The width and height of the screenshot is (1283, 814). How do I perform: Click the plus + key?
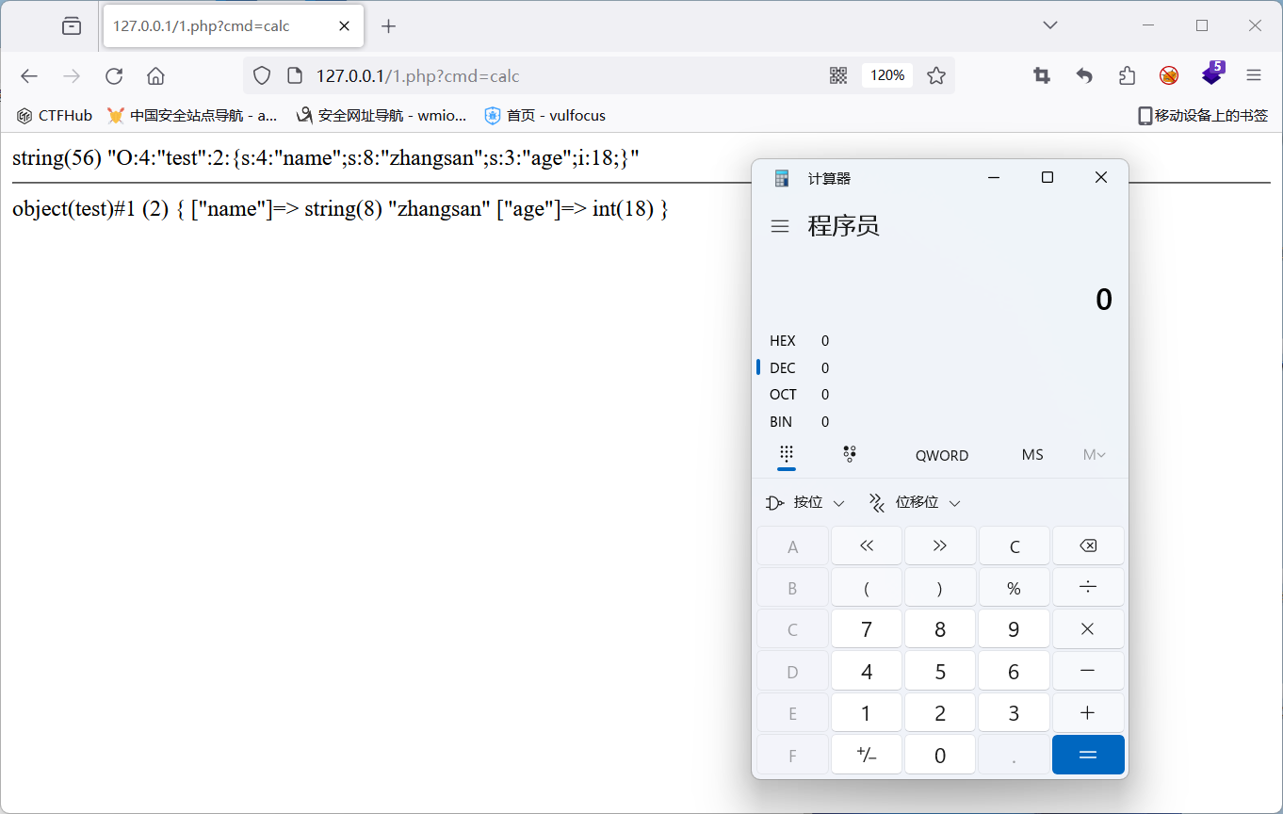1088,713
